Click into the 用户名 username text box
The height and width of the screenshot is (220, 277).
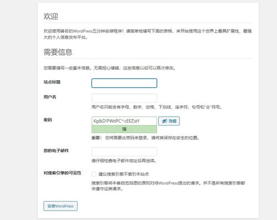(x=124, y=98)
